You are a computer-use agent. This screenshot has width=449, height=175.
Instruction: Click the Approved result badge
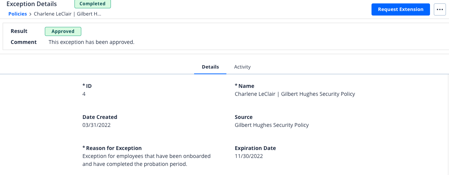click(x=63, y=31)
